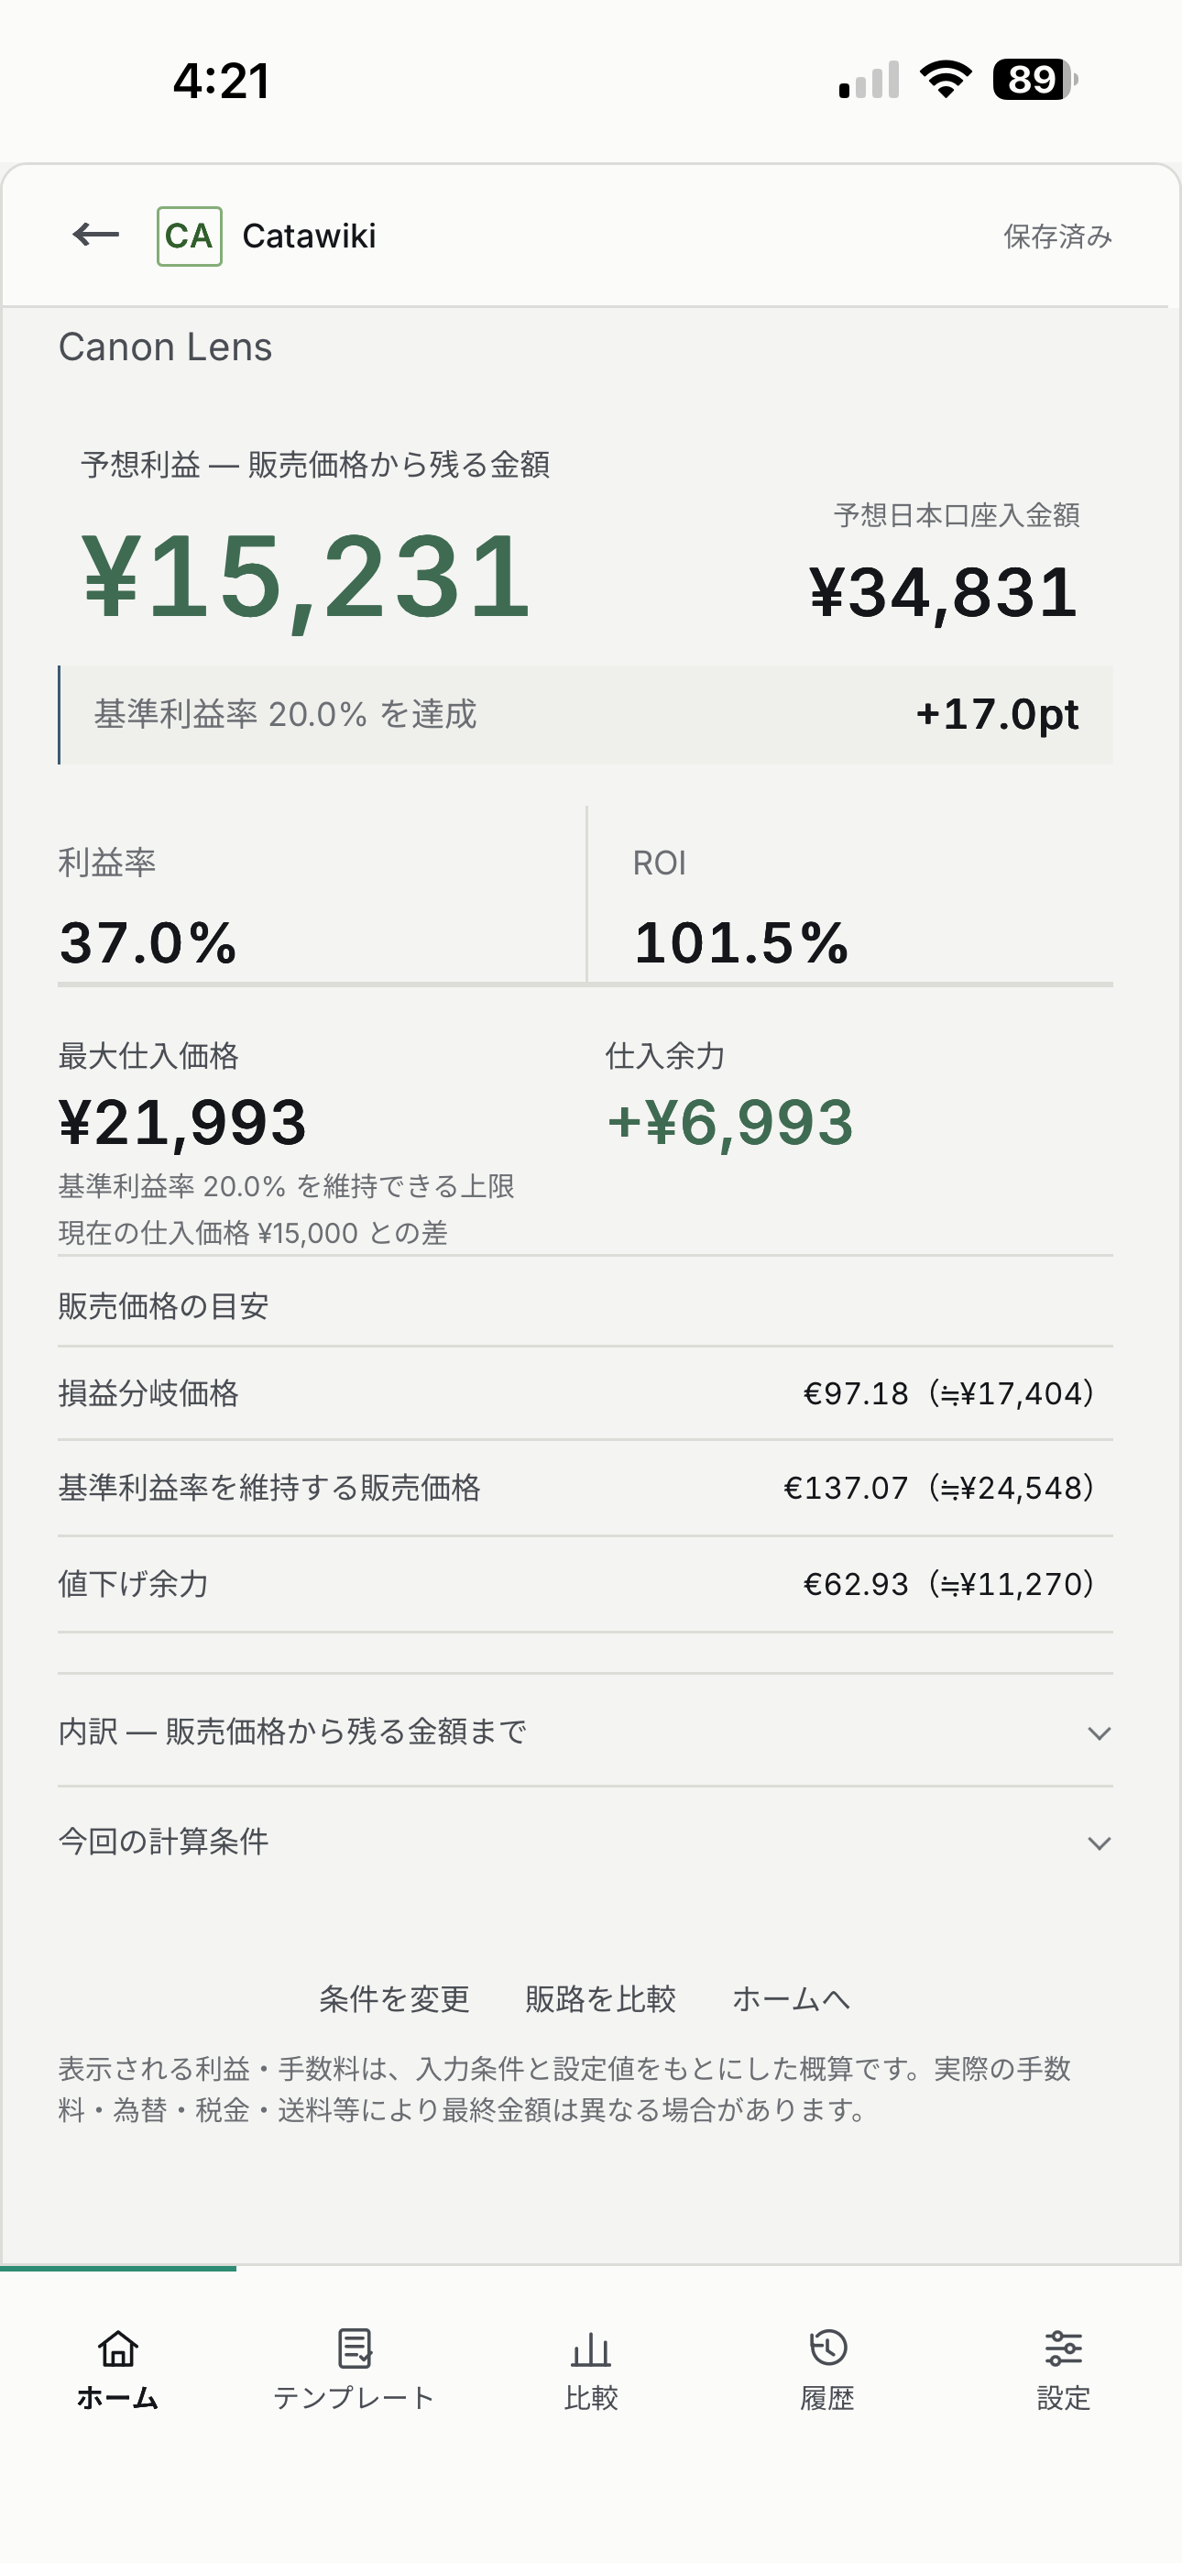Image resolution: width=1182 pixels, height=2563 pixels.
Task: Tap the 損益分岐価格 row label
Action: (x=148, y=1393)
